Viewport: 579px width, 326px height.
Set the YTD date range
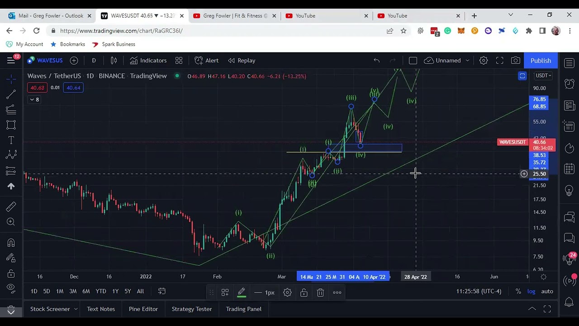coord(101,291)
